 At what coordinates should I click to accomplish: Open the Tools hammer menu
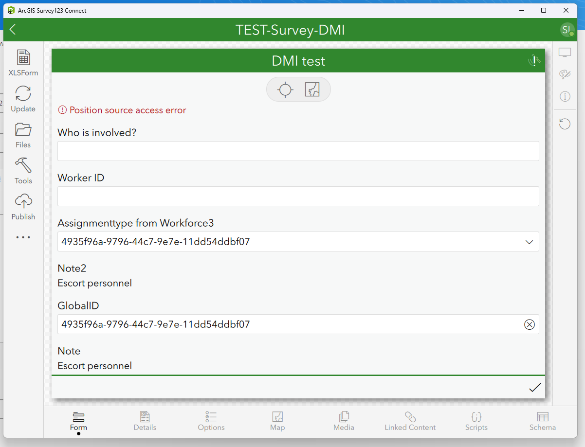click(x=23, y=171)
